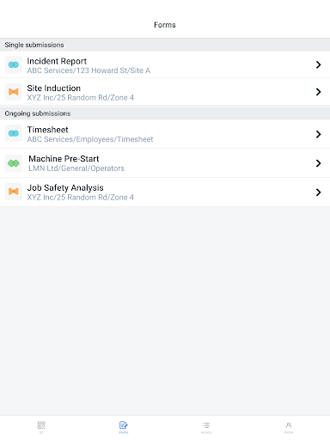Click the Job Safety Analysis chevron
This screenshot has height=440, width=330.
pyautogui.click(x=318, y=192)
